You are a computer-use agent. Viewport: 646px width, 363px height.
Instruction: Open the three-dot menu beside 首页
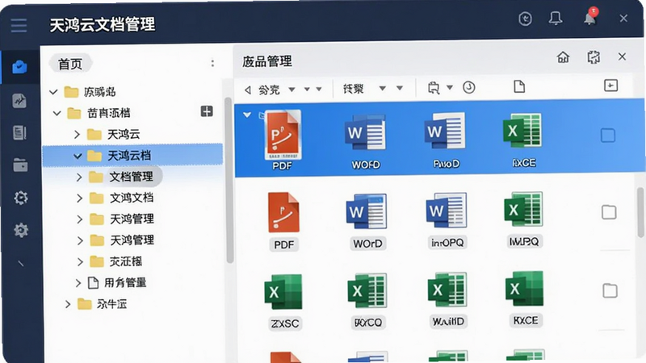click(x=212, y=64)
